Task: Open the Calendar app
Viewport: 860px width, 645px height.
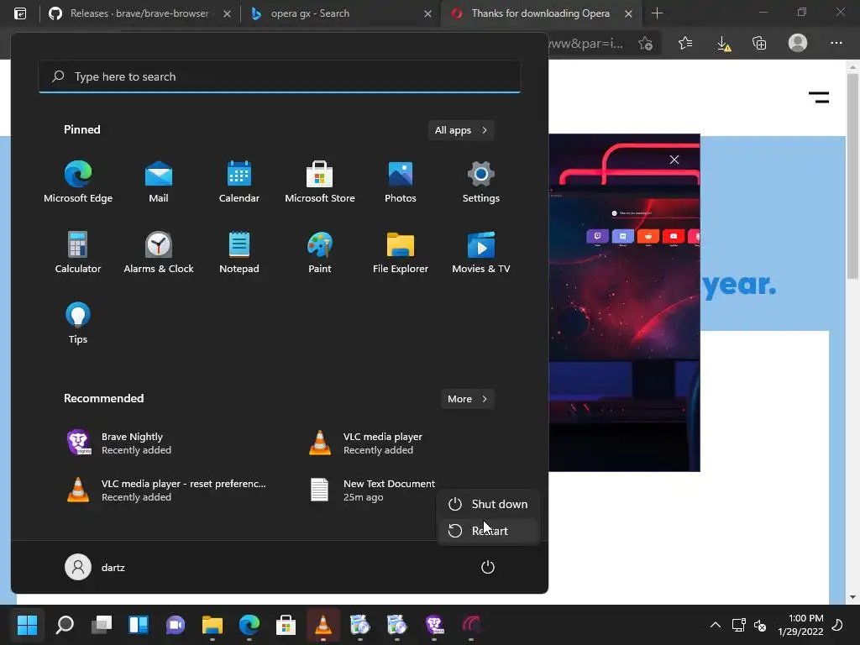Action: pyautogui.click(x=239, y=182)
